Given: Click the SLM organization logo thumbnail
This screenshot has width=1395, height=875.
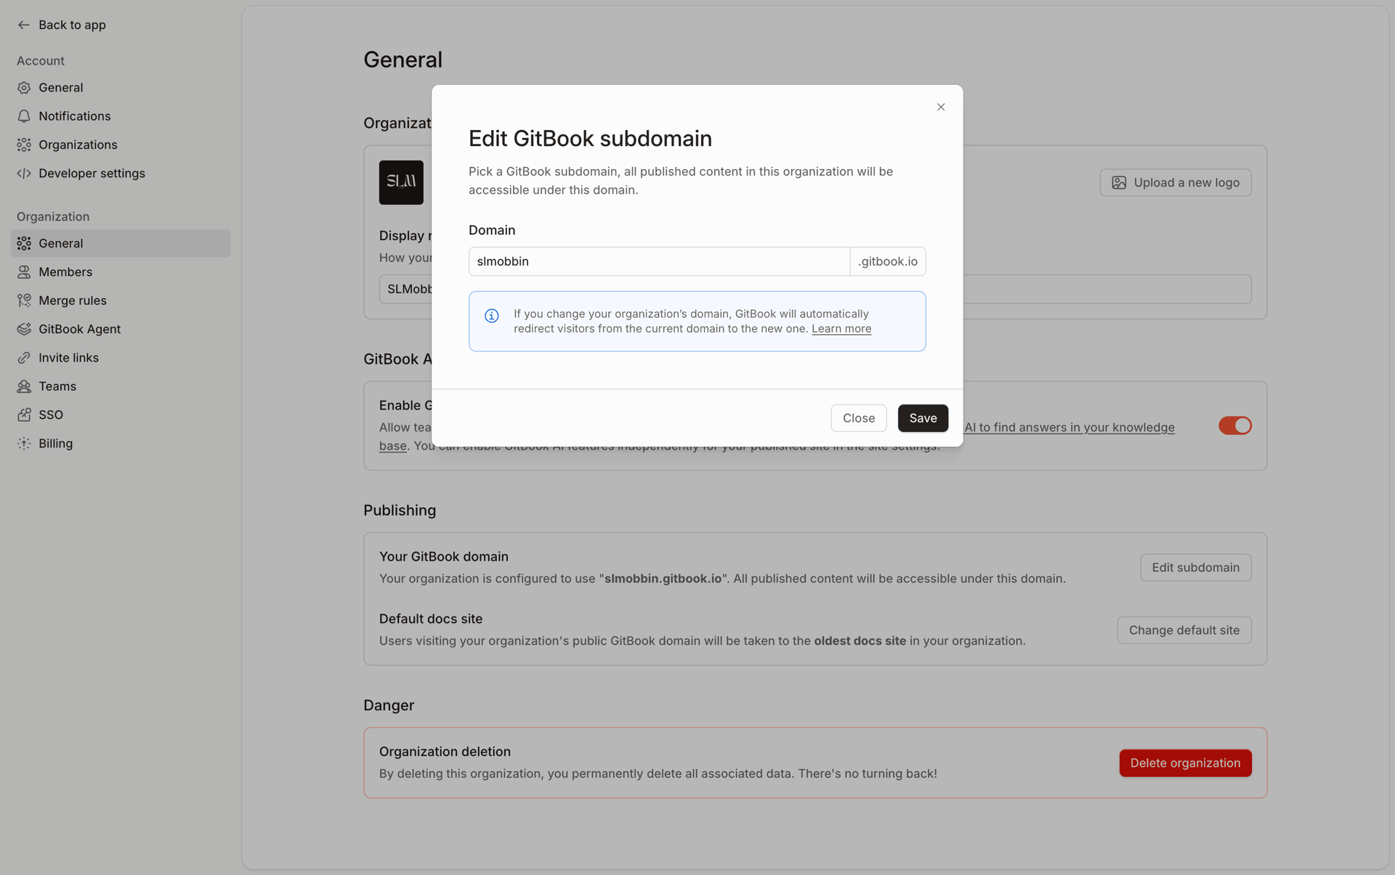Looking at the screenshot, I should tap(401, 182).
